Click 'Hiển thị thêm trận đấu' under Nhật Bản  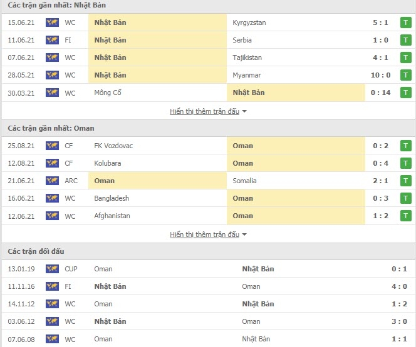[x=204, y=111]
